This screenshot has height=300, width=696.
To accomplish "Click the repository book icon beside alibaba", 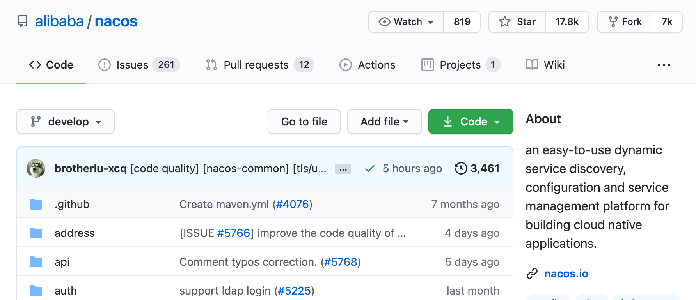I will pos(23,21).
